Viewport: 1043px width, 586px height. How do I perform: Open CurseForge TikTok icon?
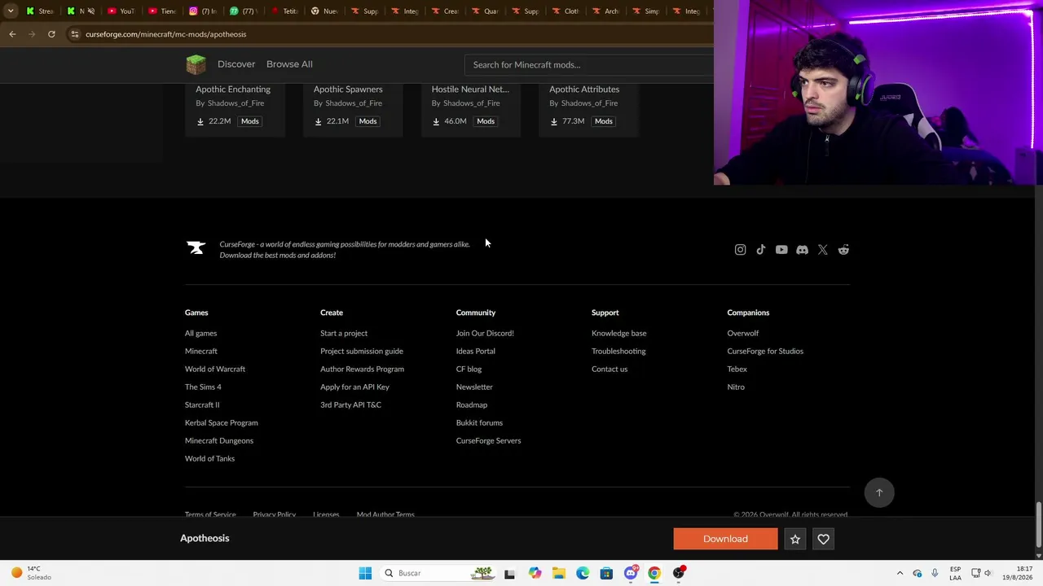(x=761, y=250)
